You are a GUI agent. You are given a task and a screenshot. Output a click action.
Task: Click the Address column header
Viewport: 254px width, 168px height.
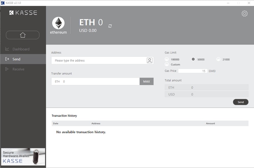point(96,123)
